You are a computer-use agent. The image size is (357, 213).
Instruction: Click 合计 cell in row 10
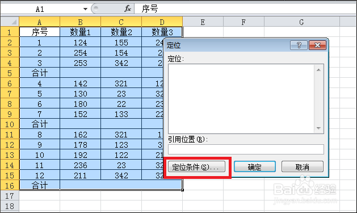[39, 124]
